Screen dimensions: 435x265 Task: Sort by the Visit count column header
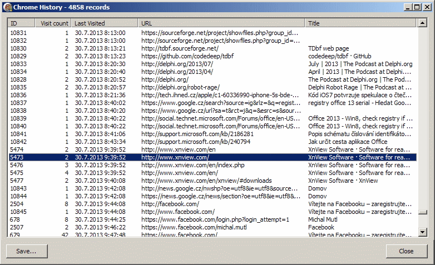[53, 23]
